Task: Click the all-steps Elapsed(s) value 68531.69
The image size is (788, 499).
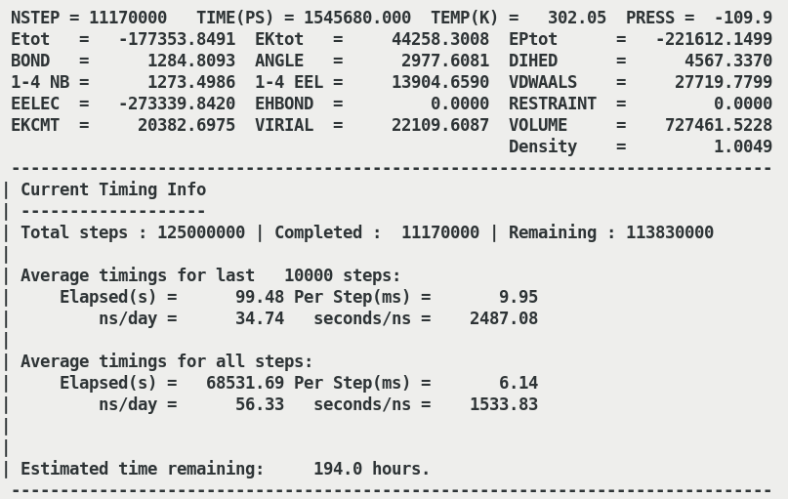Action: pyautogui.click(x=245, y=383)
